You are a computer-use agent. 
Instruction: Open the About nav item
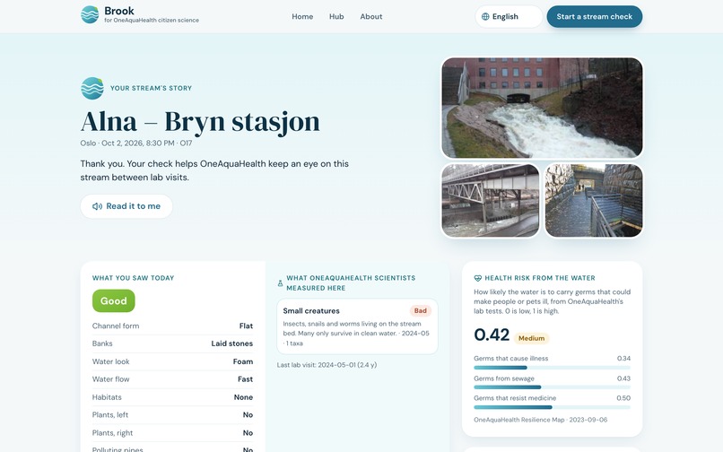click(371, 17)
